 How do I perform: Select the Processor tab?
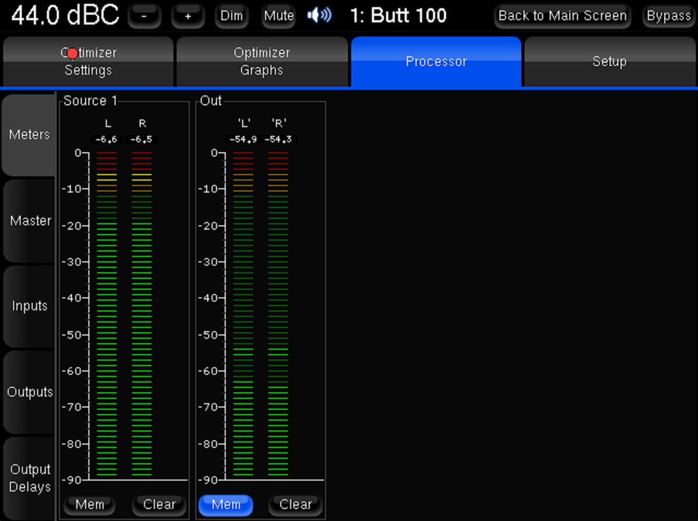pyautogui.click(x=436, y=62)
